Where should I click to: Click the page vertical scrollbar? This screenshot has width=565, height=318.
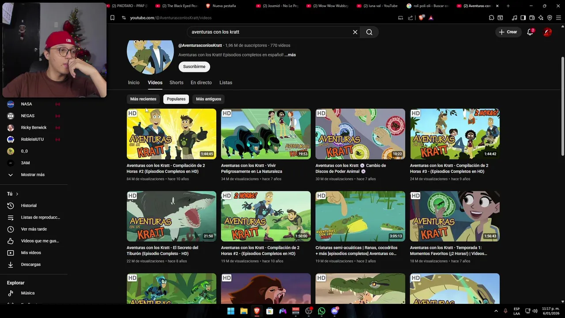pos(562,106)
